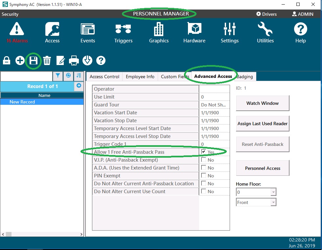The image size is (322, 250).
Task: Delete the record with the trash icon
Action: click(47, 60)
